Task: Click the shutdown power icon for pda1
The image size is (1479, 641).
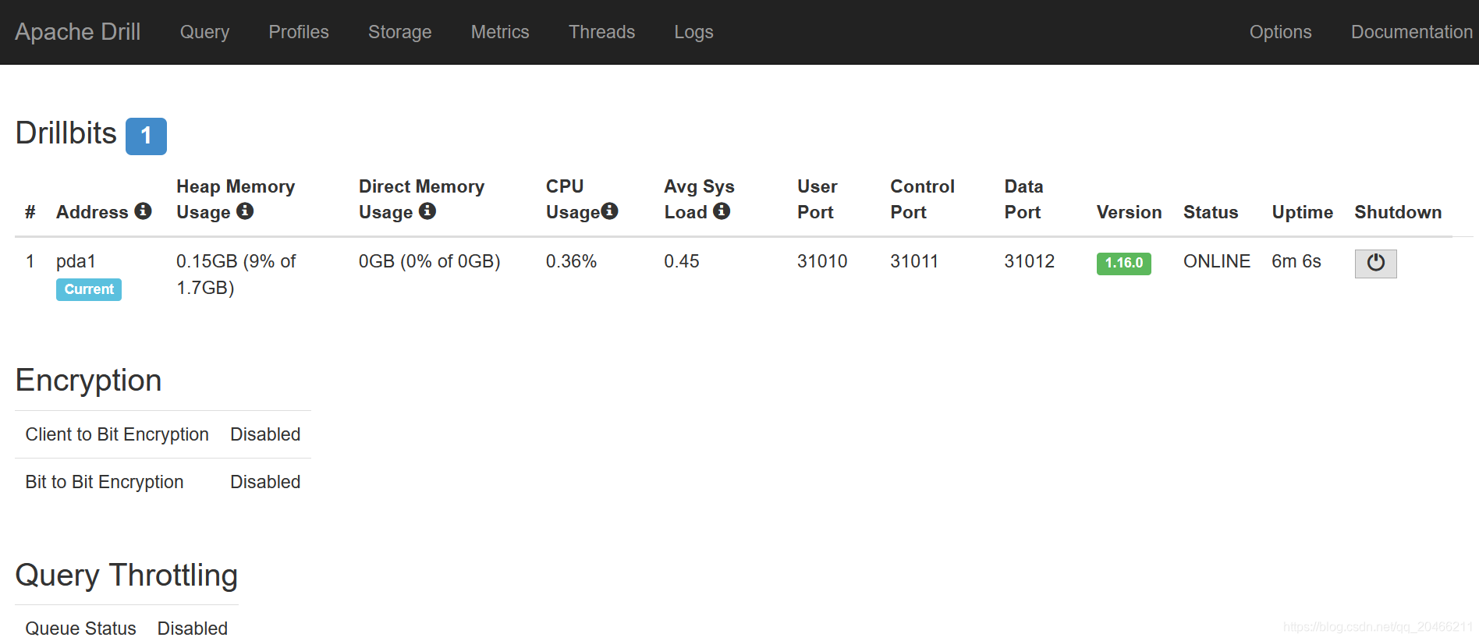Action: (x=1375, y=263)
